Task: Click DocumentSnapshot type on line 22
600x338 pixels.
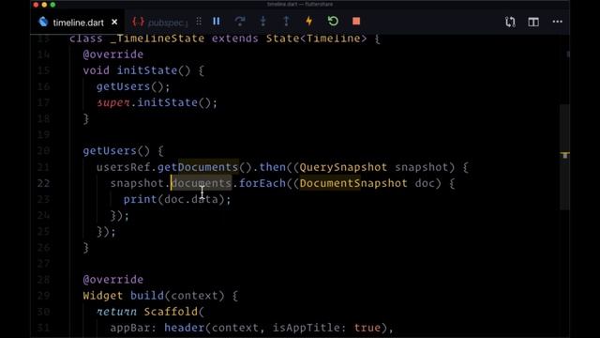Action: [353, 183]
